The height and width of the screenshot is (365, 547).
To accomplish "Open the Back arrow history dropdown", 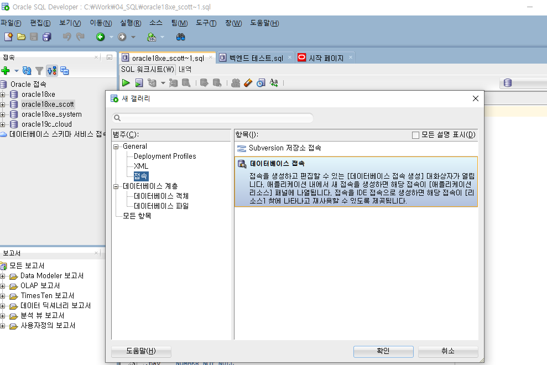I will pyautogui.click(x=111, y=36).
